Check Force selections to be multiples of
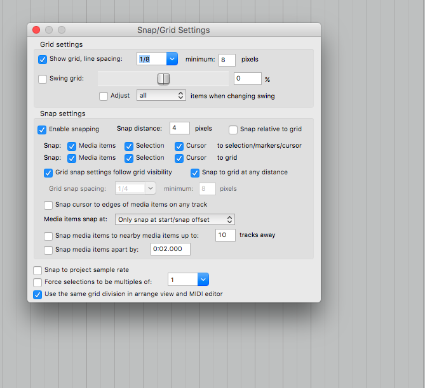 click(x=37, y=283)
